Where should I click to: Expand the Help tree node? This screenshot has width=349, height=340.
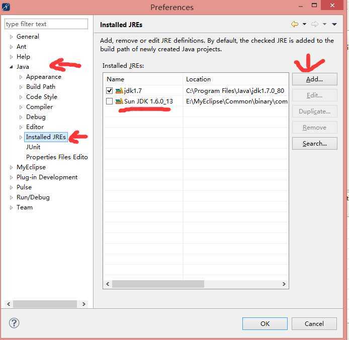tap(12, 57)
